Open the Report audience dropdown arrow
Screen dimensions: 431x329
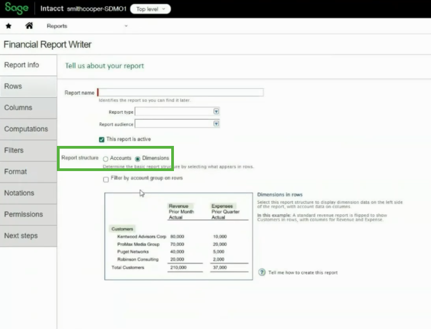coord(216,124)
